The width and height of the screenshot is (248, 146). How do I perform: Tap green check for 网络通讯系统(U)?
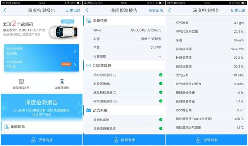(161, 101)
